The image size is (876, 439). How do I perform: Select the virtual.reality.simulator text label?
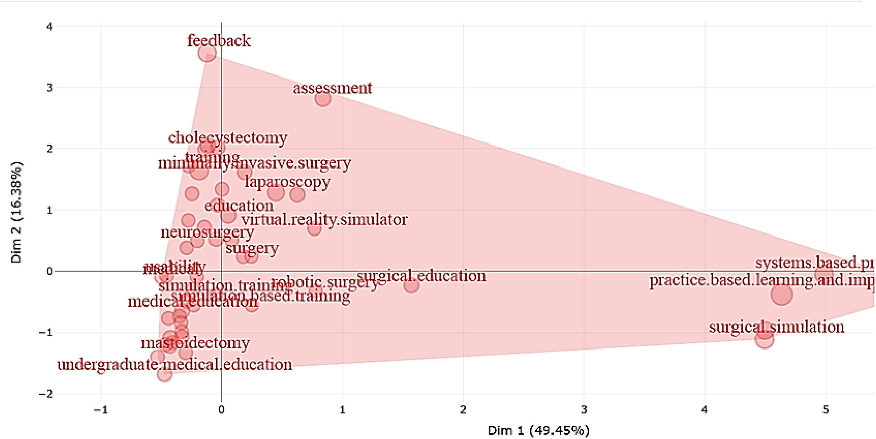[x=325, y=219]
